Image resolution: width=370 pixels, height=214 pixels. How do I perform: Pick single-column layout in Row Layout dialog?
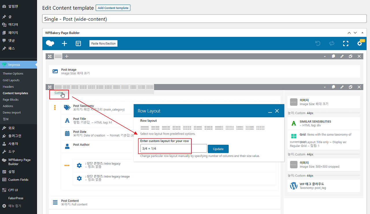click(x=145, y=128)
